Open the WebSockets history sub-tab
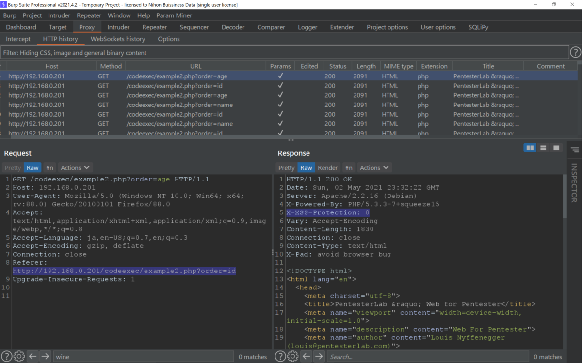The width and height of the screenshot is (582, 363). (x=118, y=39)
